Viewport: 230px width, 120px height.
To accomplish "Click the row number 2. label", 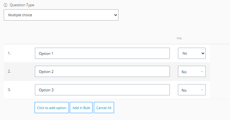I will (x=9, y=71).
